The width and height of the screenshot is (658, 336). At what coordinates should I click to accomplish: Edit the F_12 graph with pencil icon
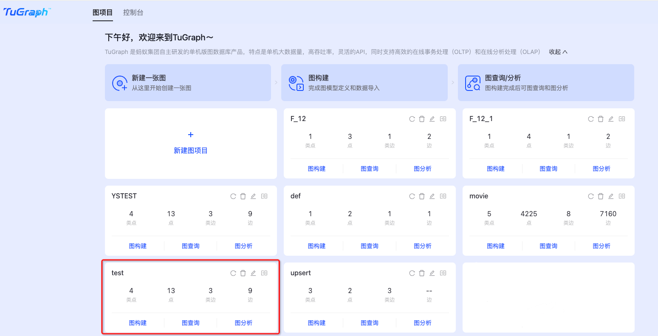point(432,119)
